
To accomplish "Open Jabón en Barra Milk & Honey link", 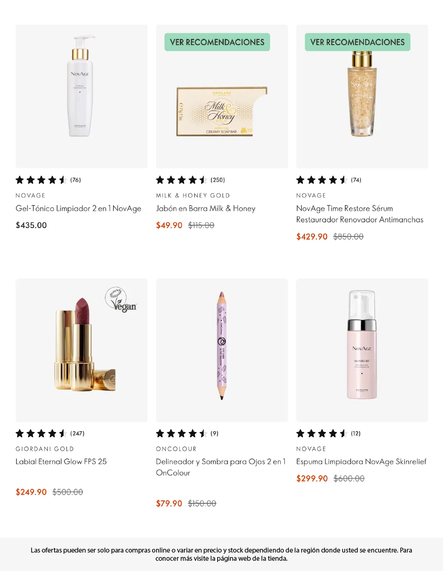I will 206,208.
